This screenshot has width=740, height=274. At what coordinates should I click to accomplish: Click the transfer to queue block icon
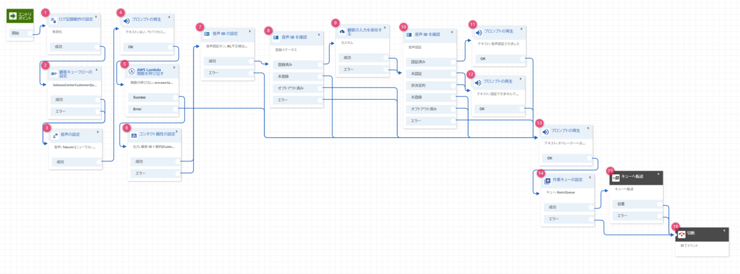pos(615,177)
